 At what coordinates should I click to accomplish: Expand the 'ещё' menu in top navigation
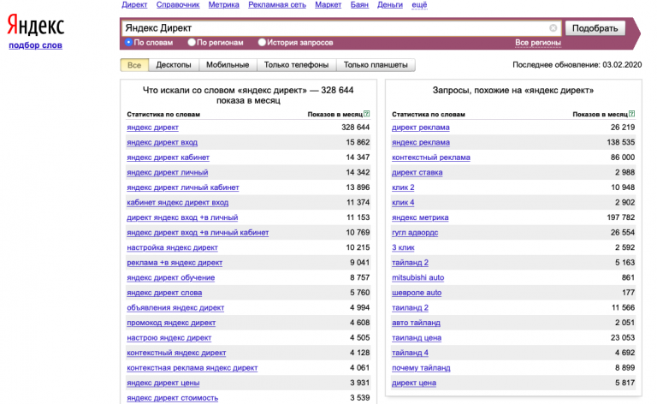click(419, 4)
